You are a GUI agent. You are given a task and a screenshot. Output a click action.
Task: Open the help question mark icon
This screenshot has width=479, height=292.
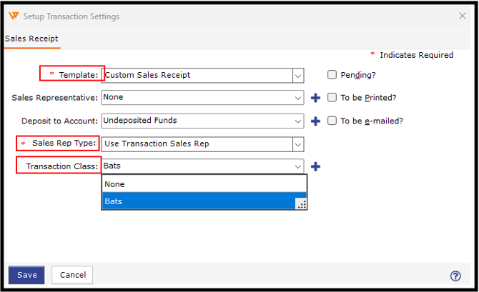coord(455,276)
